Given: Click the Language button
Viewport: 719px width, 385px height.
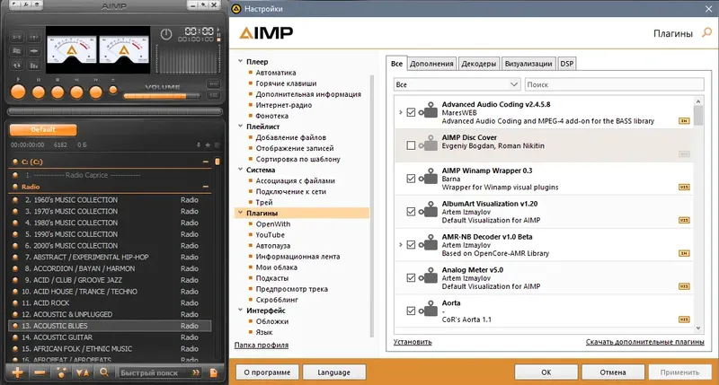Looking at the screenshot, I should pyautogui.click(x=333, y=372).
